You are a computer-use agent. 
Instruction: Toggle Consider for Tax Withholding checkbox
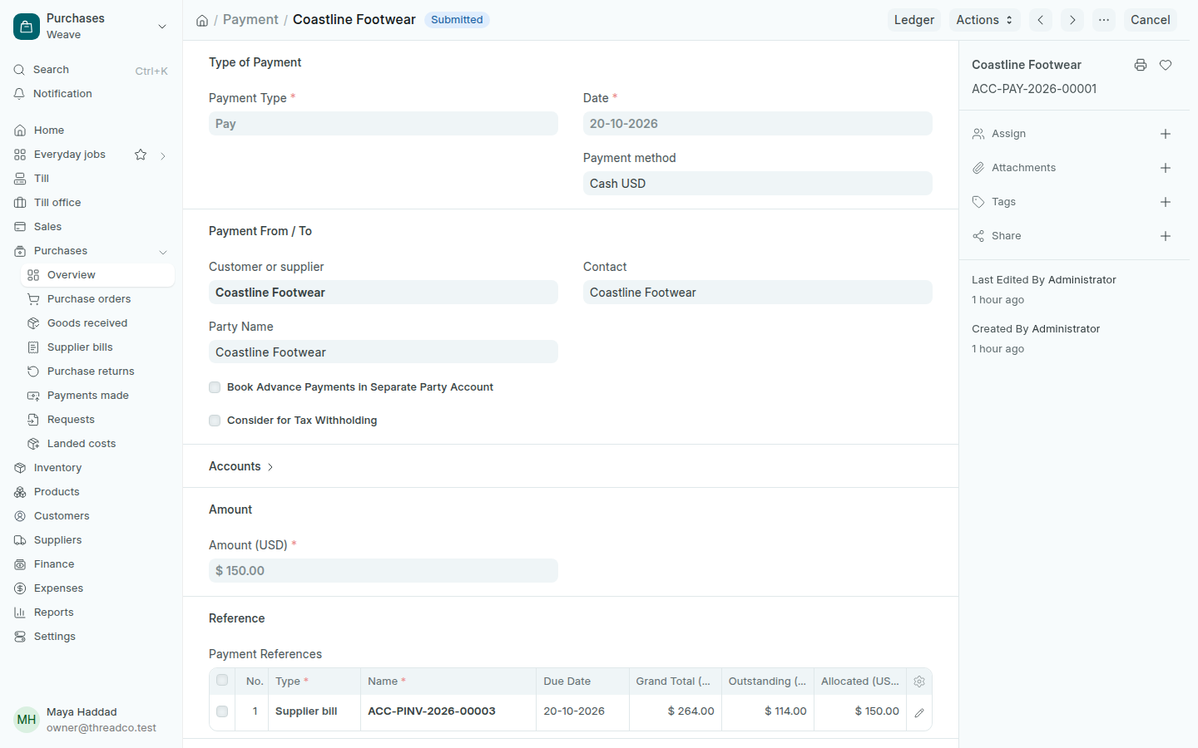[215, 421]
